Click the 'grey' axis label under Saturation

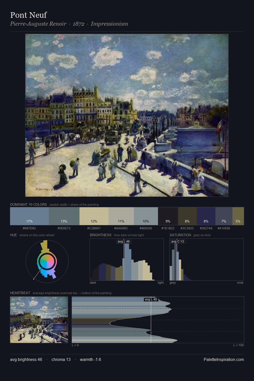[173, 283]
